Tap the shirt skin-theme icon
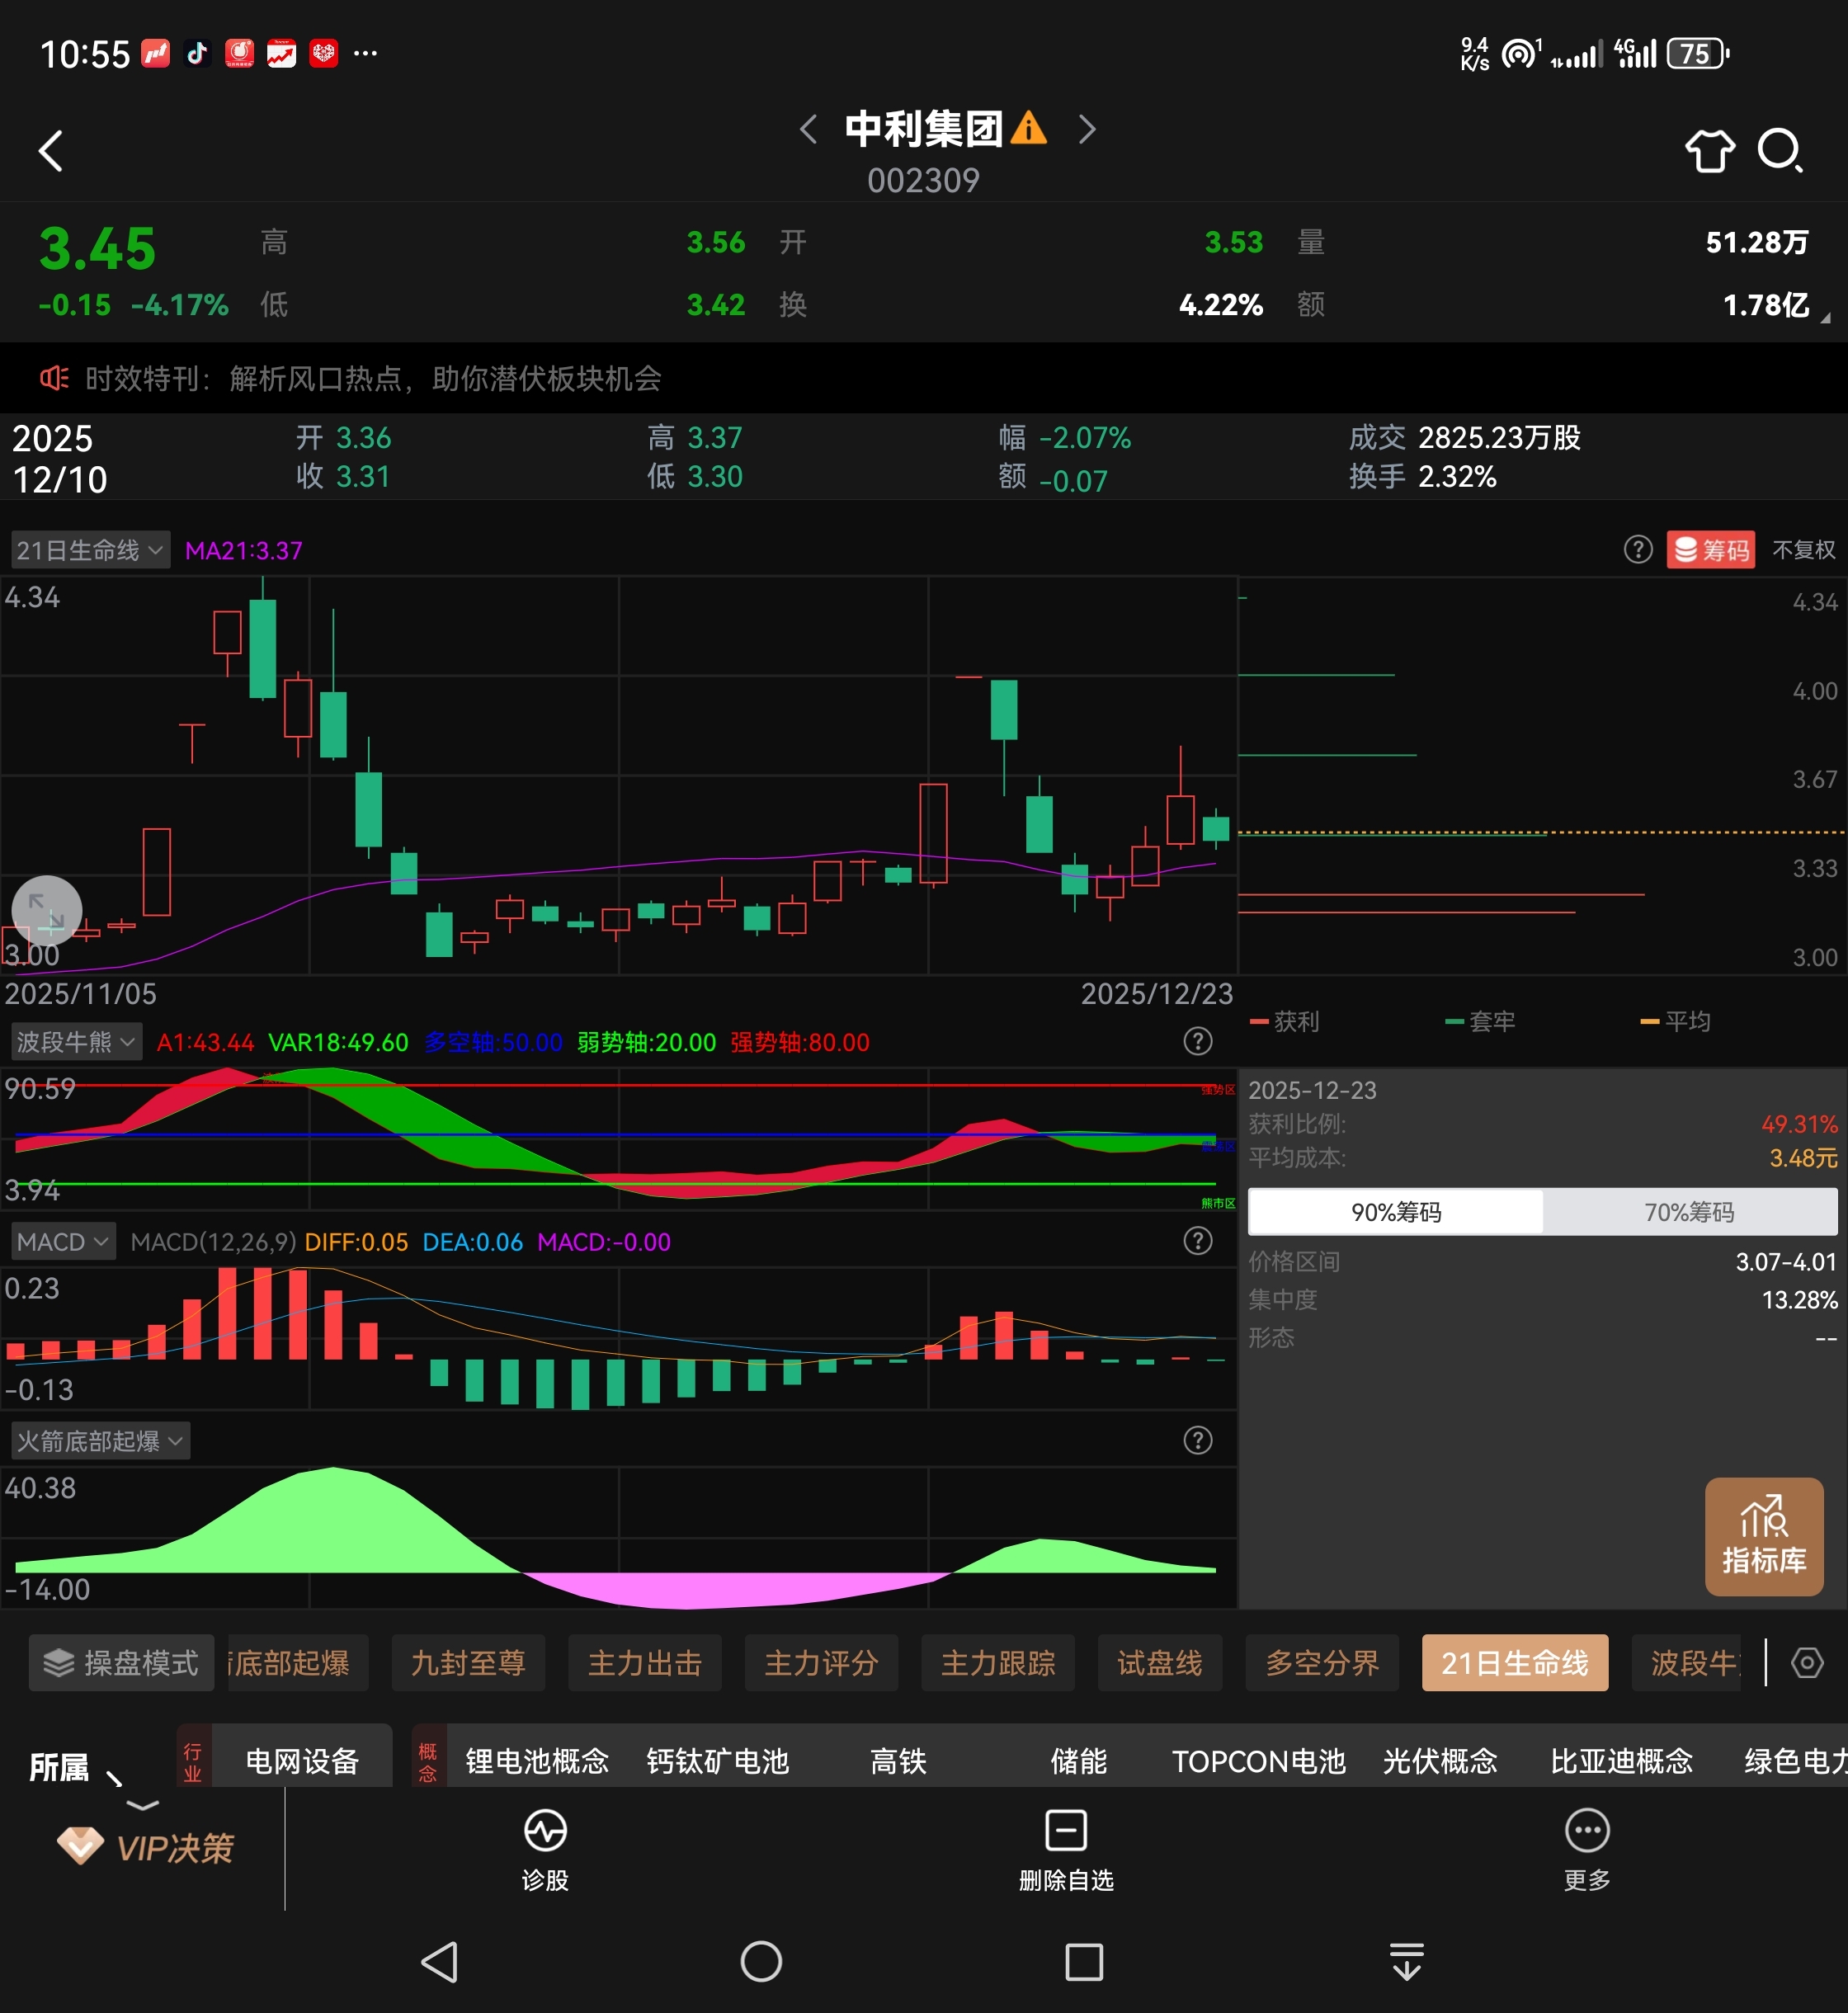The image size is (1848, 2013). [x=1709, y=151]
